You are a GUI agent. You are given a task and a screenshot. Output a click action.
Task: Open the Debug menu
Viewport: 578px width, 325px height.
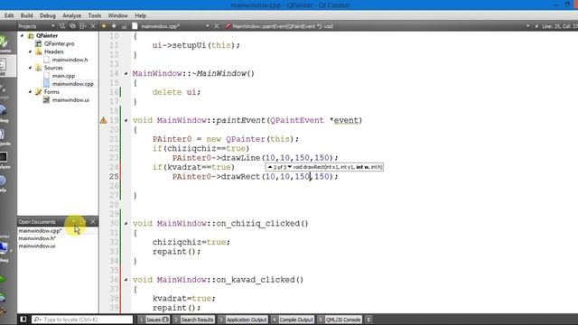coord(48,15)
